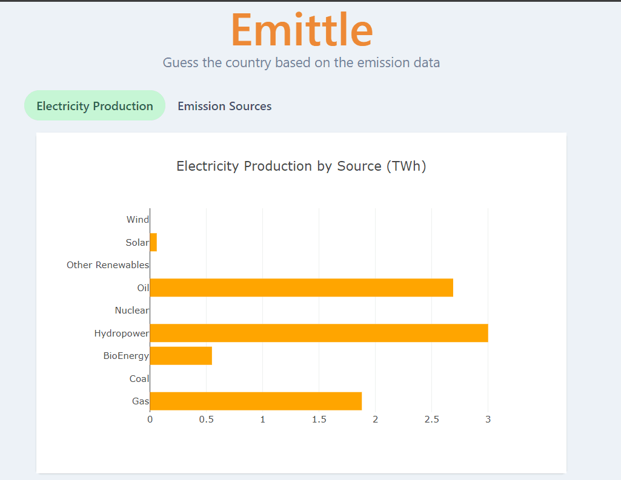The width and height of the screenshot is (621, 480).
Task: Click the Wind axis label
Action: click(139, 219)
